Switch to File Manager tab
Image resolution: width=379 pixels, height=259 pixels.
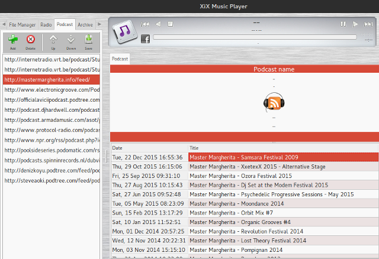(x=23, y=25)
